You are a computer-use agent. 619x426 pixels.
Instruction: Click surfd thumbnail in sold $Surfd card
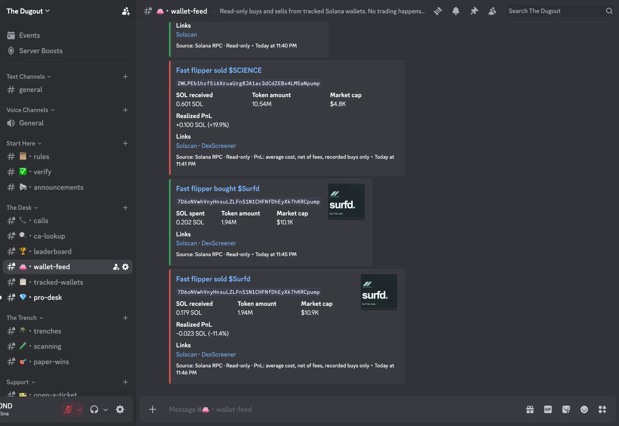point(379,292)
